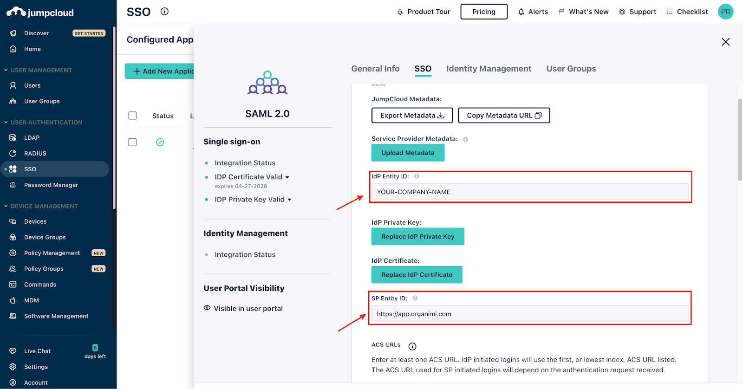Image resolution: width=743 pixels, height=389 pixels.
Task: Start the Product Tour
Action: pyautogui.click(x=424, y=12)
